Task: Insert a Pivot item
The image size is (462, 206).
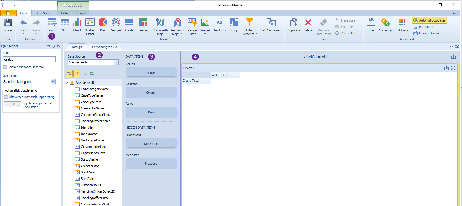Action: point(52,25)
